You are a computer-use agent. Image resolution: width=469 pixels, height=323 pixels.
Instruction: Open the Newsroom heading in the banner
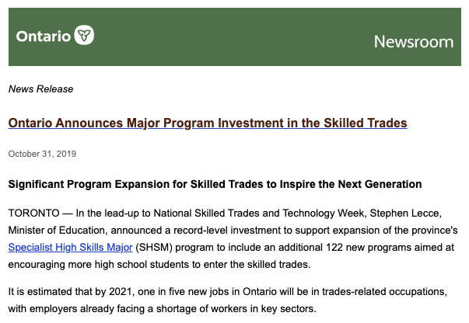[x=414, y=41]
